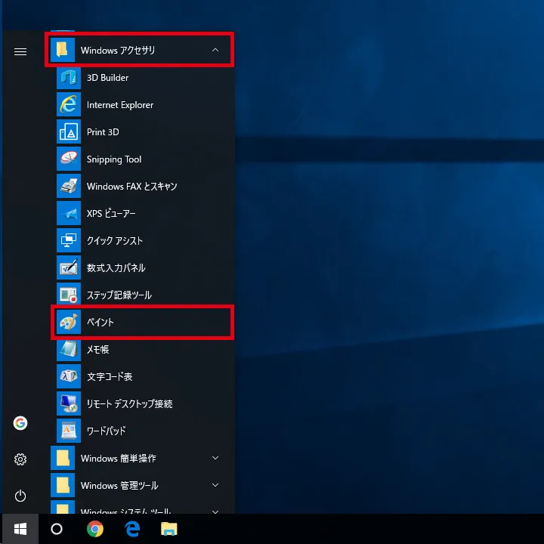Click the 数式入力パネル label
This screenshot has width=544, height=544.
point(116,267)
